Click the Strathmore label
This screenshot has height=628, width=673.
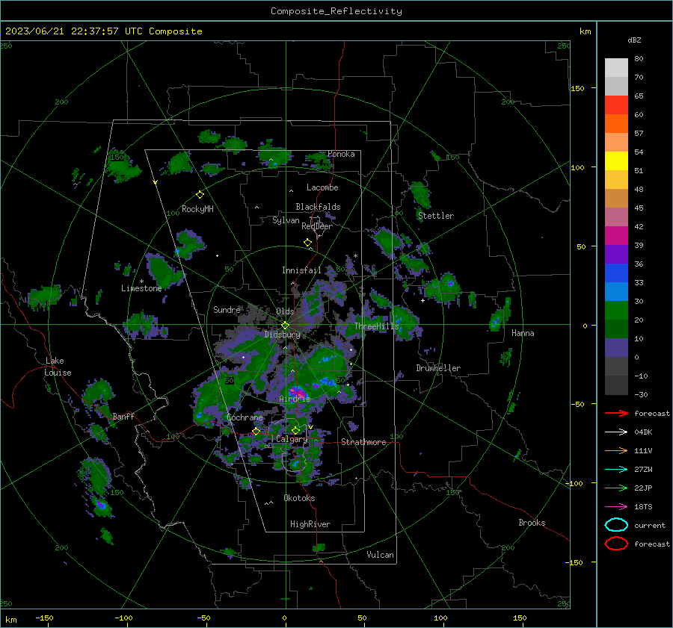[363, 442]
